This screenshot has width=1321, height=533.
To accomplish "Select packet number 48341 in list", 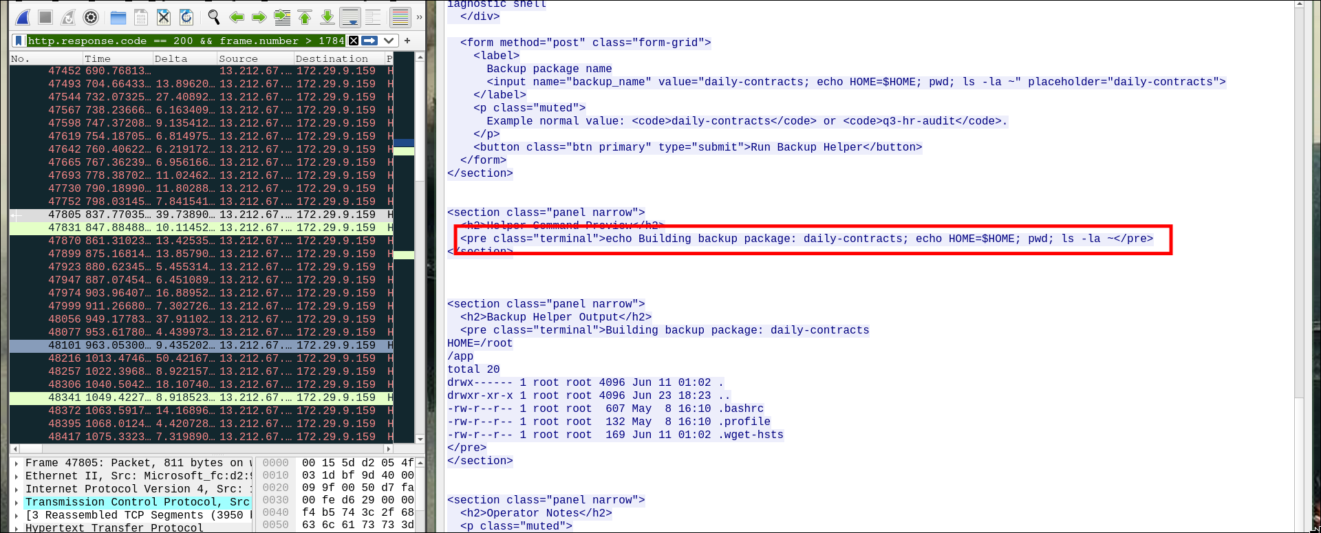I will (202, 398).
